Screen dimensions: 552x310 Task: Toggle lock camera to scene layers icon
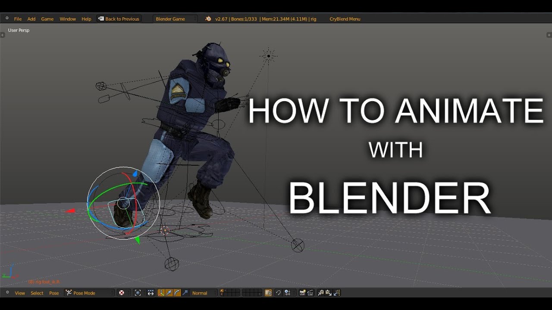268,293
